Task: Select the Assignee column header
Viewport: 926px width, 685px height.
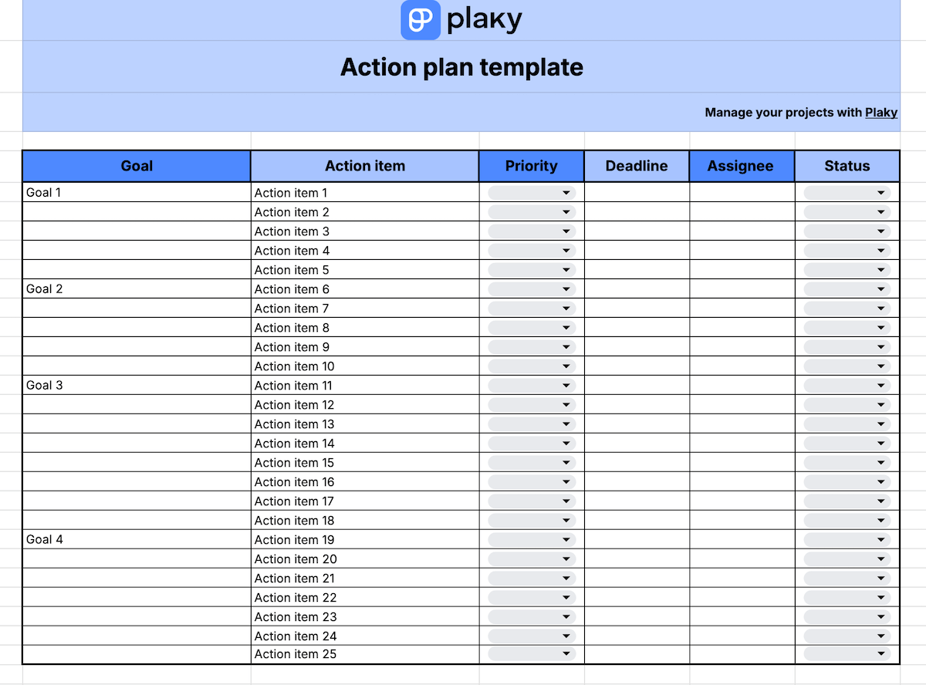Action: (741, 166)
